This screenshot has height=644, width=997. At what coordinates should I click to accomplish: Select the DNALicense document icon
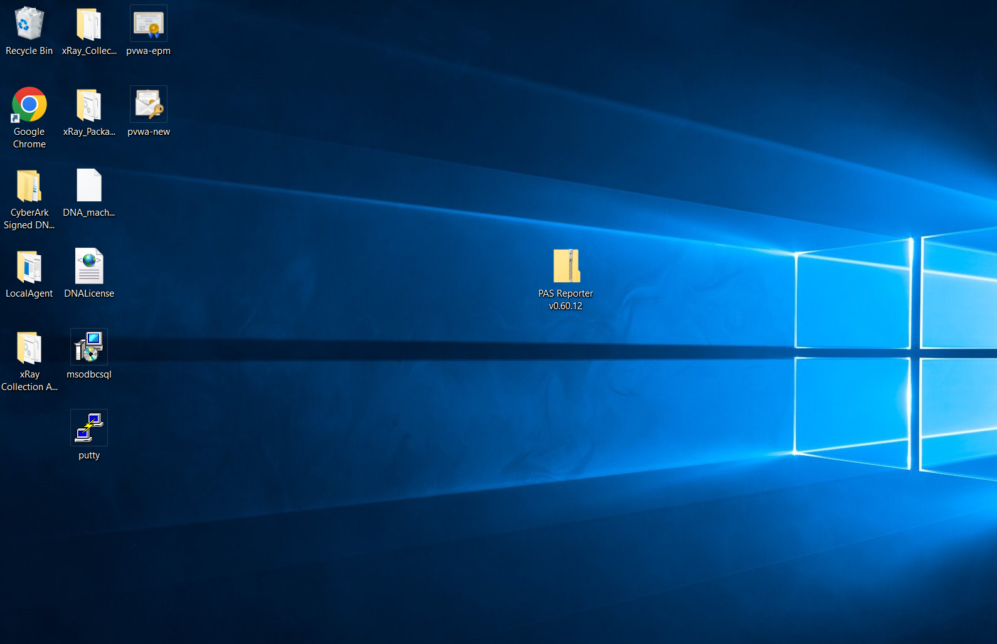click(89, 266)
